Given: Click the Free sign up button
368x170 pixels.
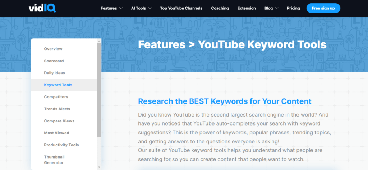Looking at the screenshot, I should (323, 8).
